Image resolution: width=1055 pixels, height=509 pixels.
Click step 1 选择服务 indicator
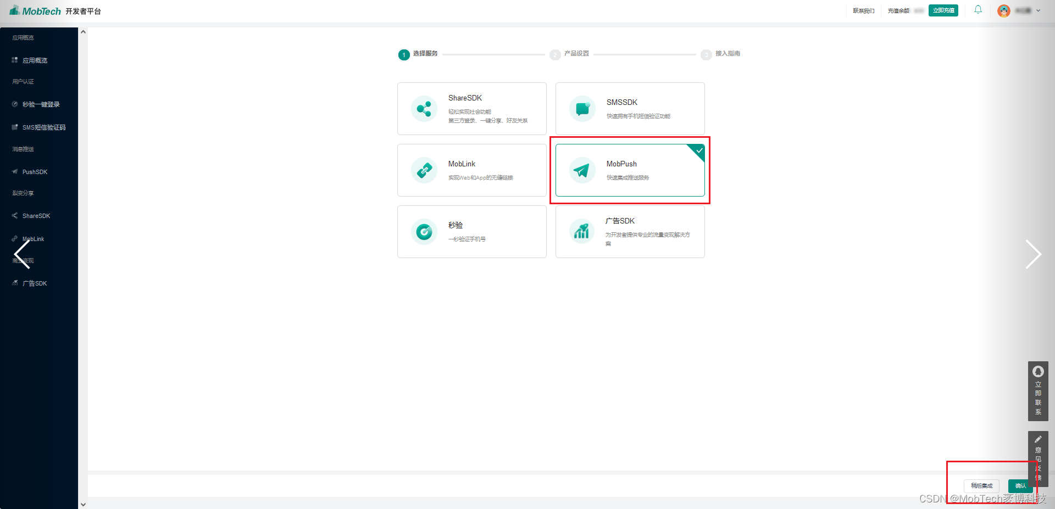tap(418, 54)
